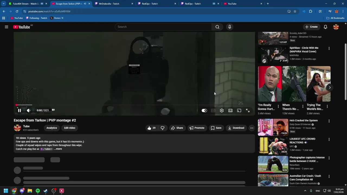This screenshot has width=347, height=195.
Task: Open the YouTube account avatar menu
Action: click(336, 27)
